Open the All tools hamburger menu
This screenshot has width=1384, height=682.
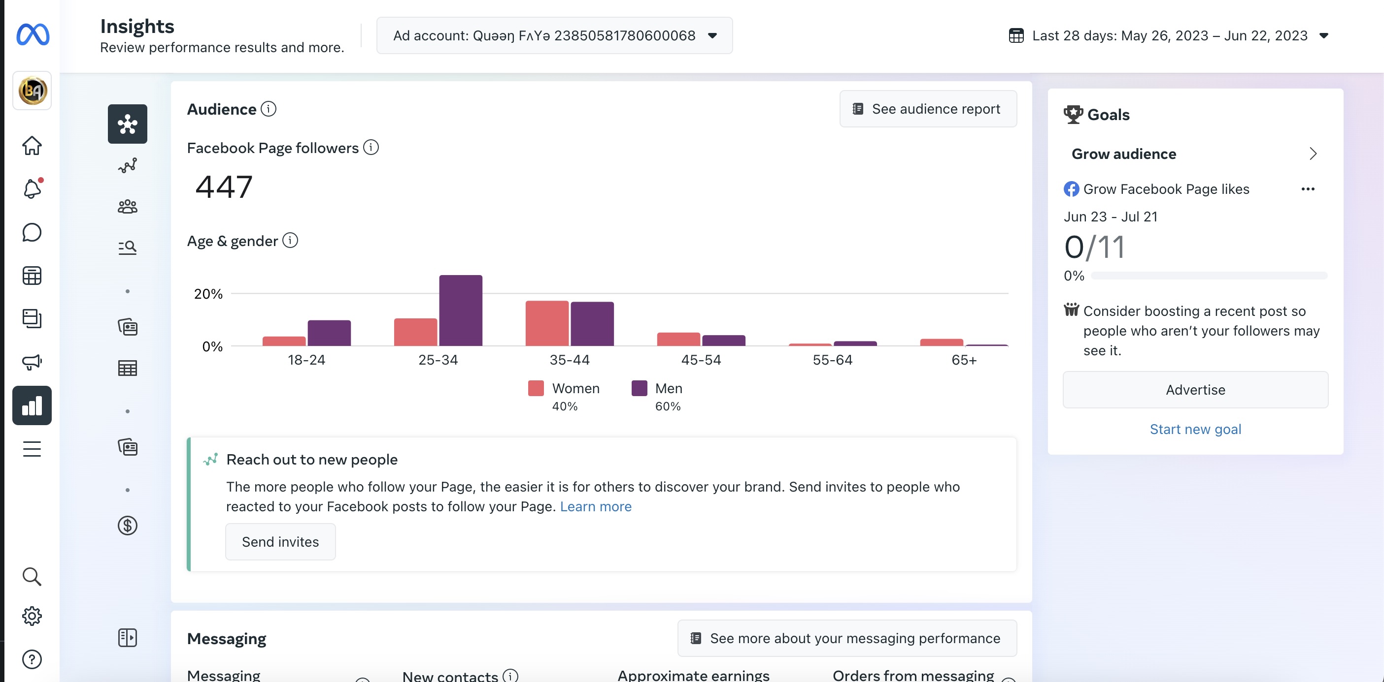(32, 449)
